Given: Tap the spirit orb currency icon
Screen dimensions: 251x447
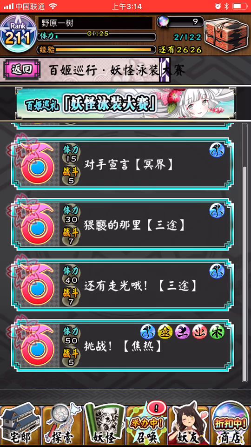Looking at the screenshot, I should (x=163, y=22).
